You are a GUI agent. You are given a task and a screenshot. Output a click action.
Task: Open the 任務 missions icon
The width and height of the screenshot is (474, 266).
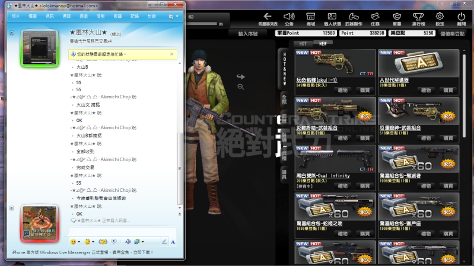tap(375, 17)
